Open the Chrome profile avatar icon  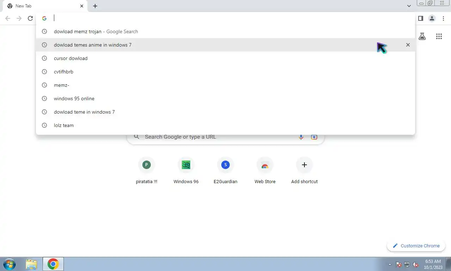(x=432, y=18)
